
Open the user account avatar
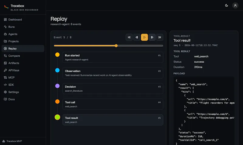click(x=235, y=5)
